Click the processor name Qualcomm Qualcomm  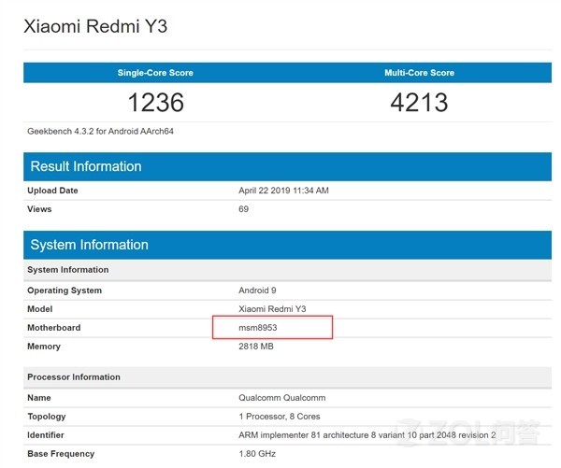point(284,398)
